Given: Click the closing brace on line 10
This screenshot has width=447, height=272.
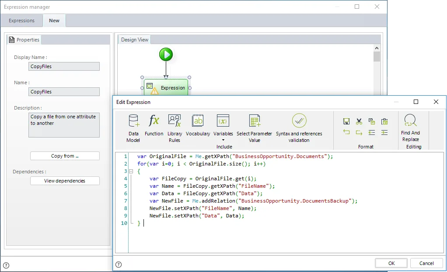Looking at the screenshot, I should tap(139, 223).
